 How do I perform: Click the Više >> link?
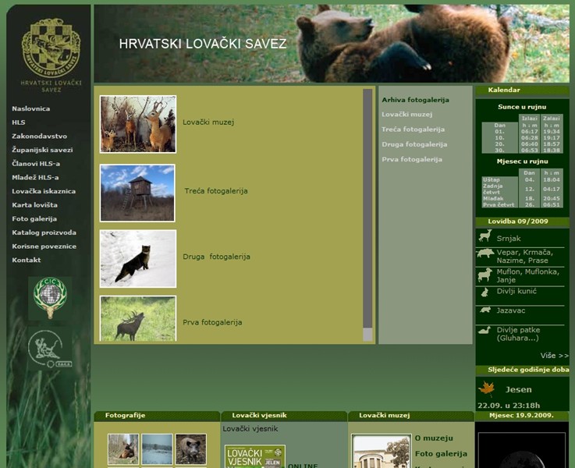(x=555, y=356)
